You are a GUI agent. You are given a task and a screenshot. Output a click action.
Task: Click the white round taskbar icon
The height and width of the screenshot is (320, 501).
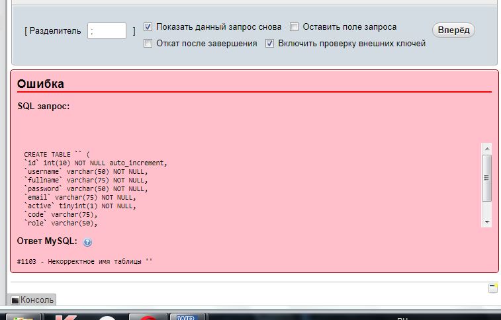pos(106,317)
